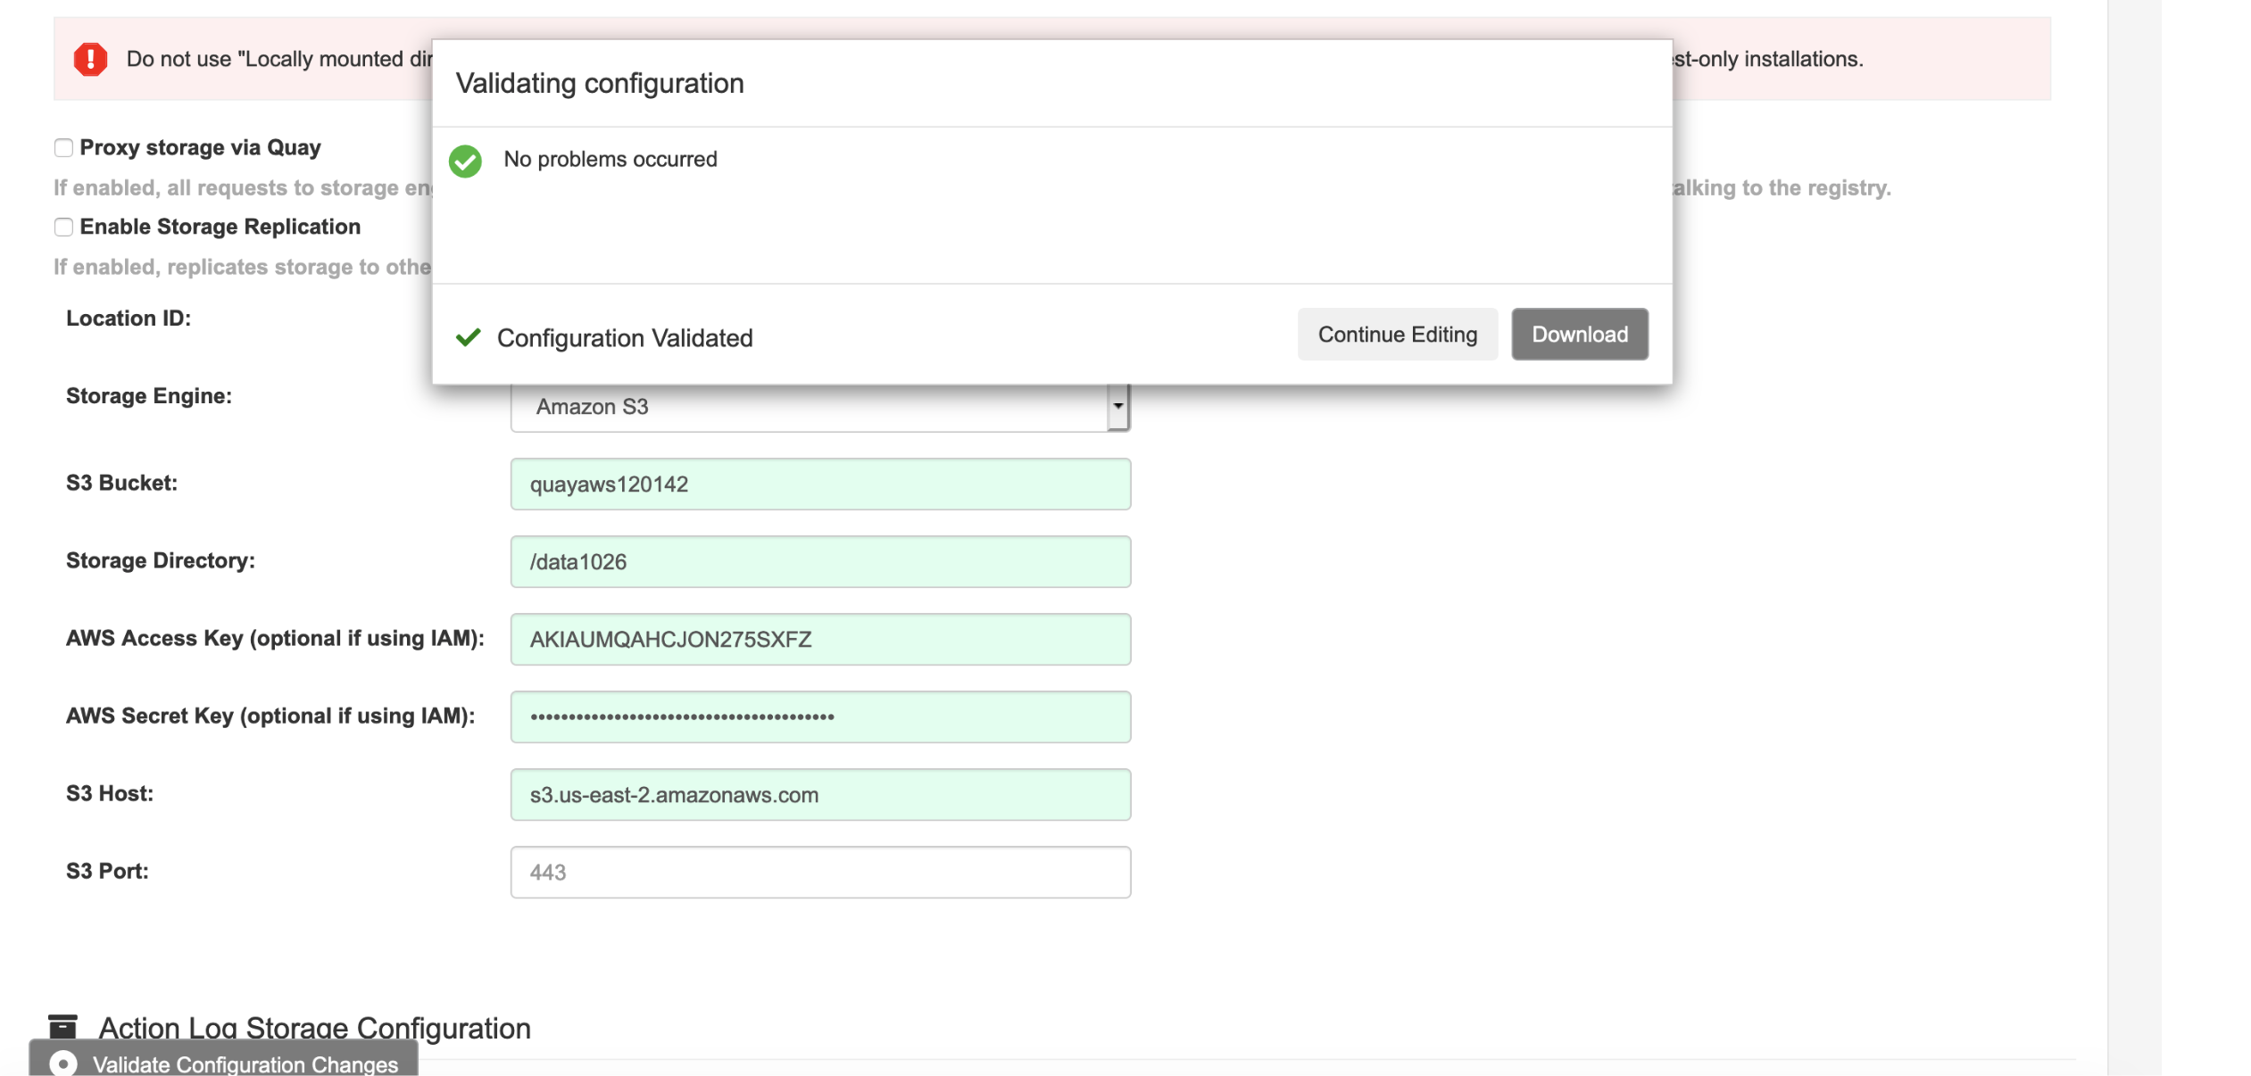This screenshot has height=1076, width=2251.
Task: Click the Storage Engine dropdown arrow
Action: point(1117,407)
